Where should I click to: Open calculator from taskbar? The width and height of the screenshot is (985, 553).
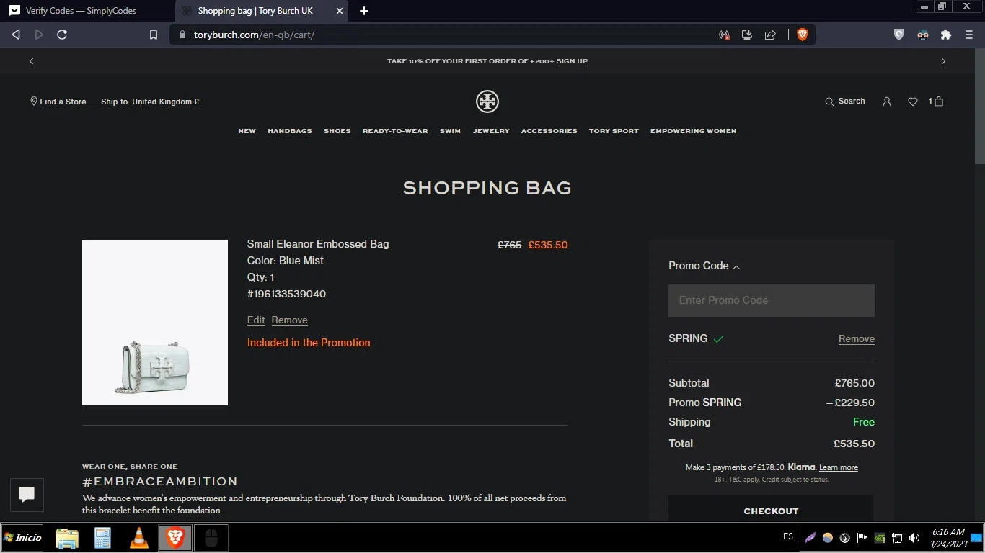tap(102, 538)
